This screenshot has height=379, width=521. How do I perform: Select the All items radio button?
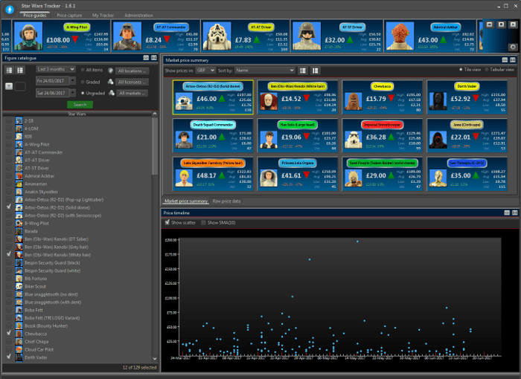pos(83,70)
